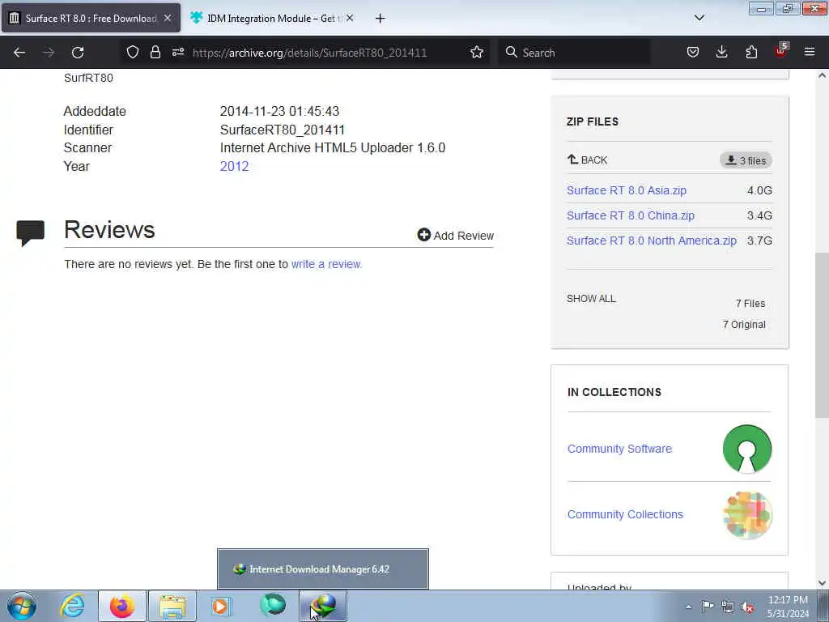
Task: Click the Action Center flag tray icon
Action: click(x=708, y=607)
